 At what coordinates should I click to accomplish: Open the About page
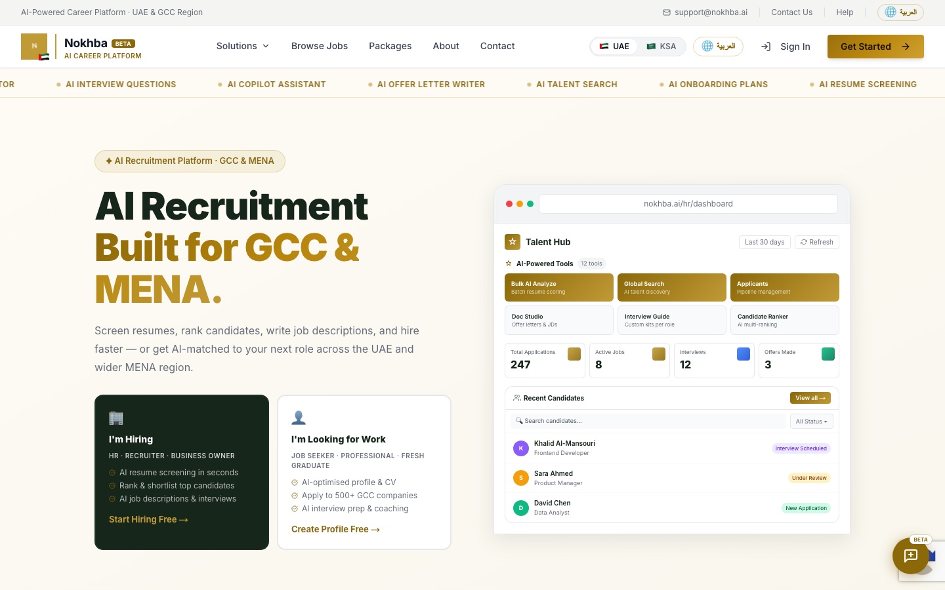tap(446, 46)
